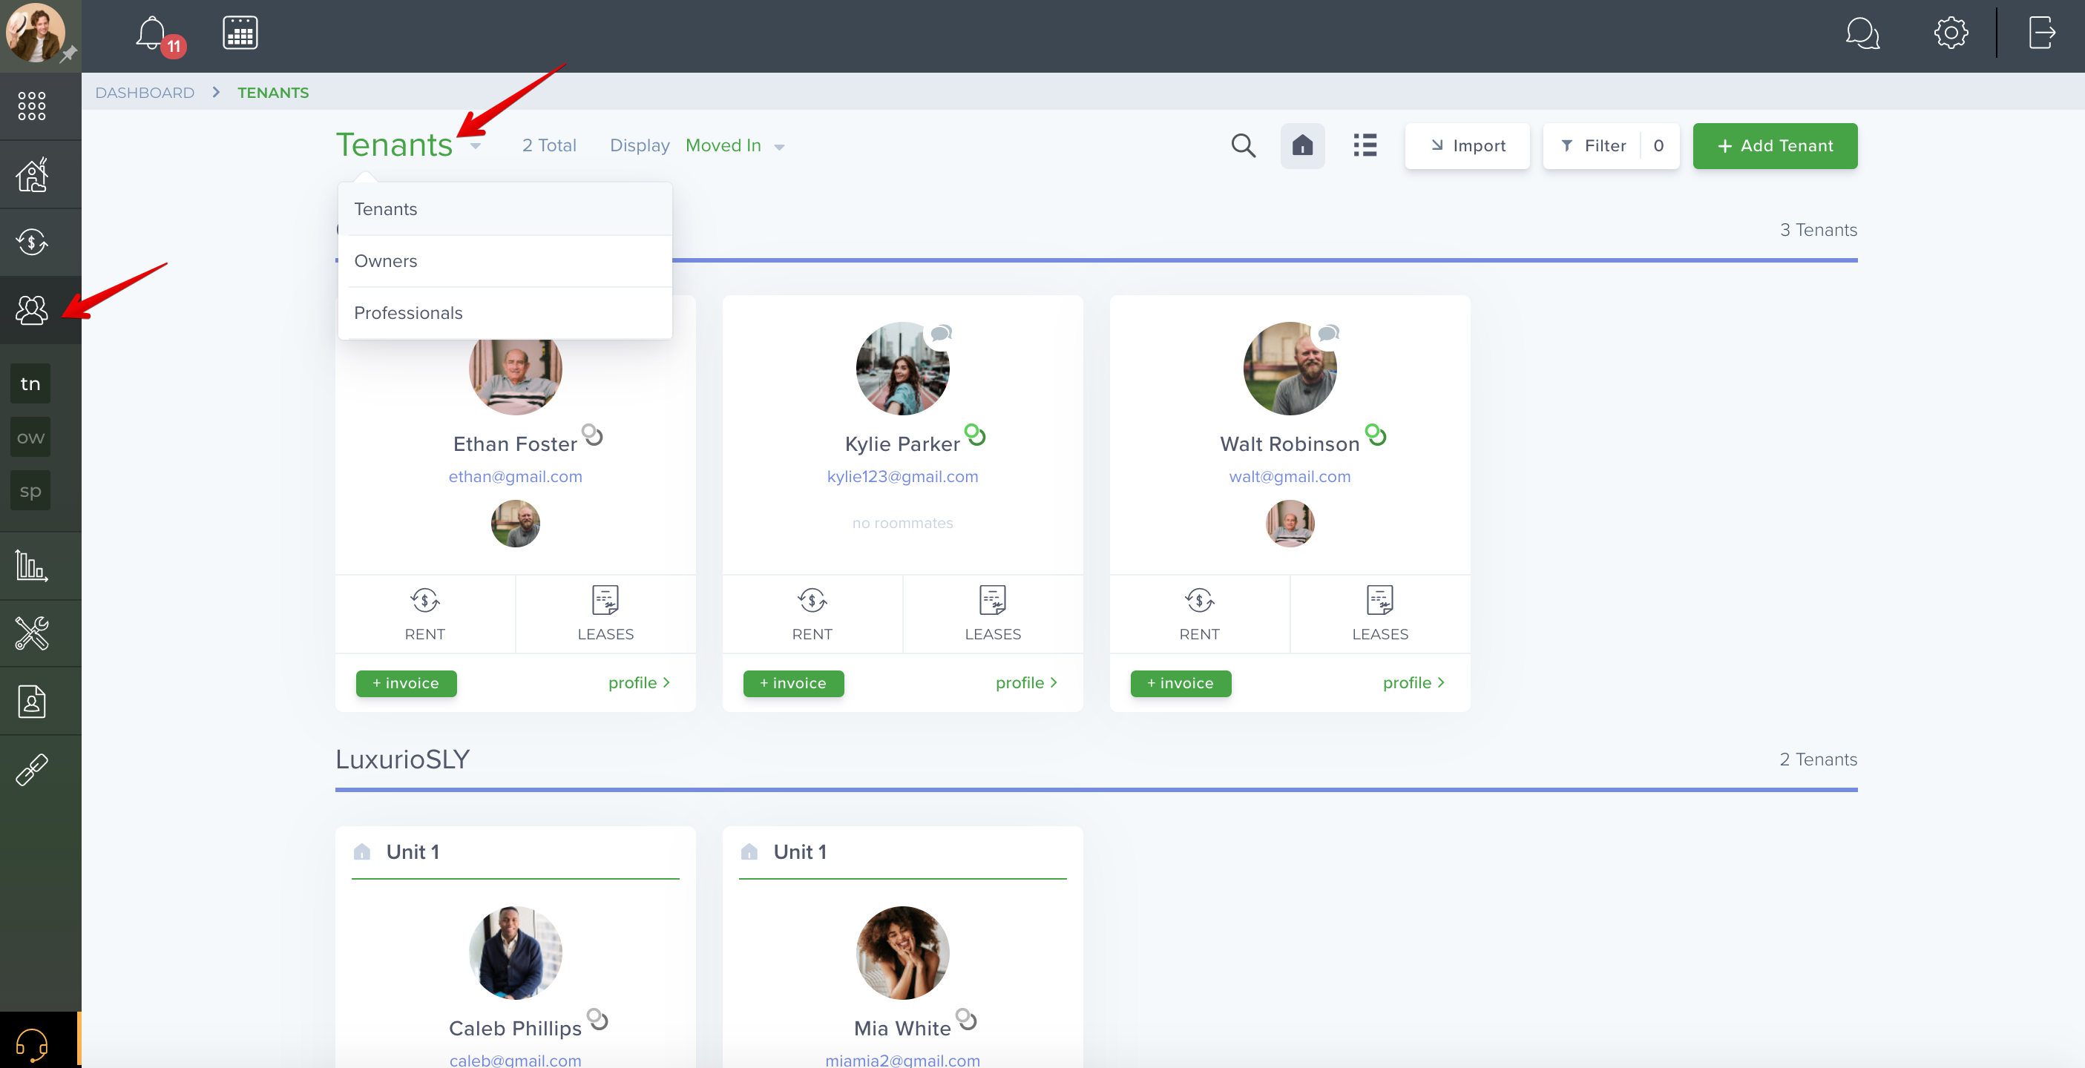Select Professionals from the dropdown menu
2085x1068 pixels.
[505, 312]
